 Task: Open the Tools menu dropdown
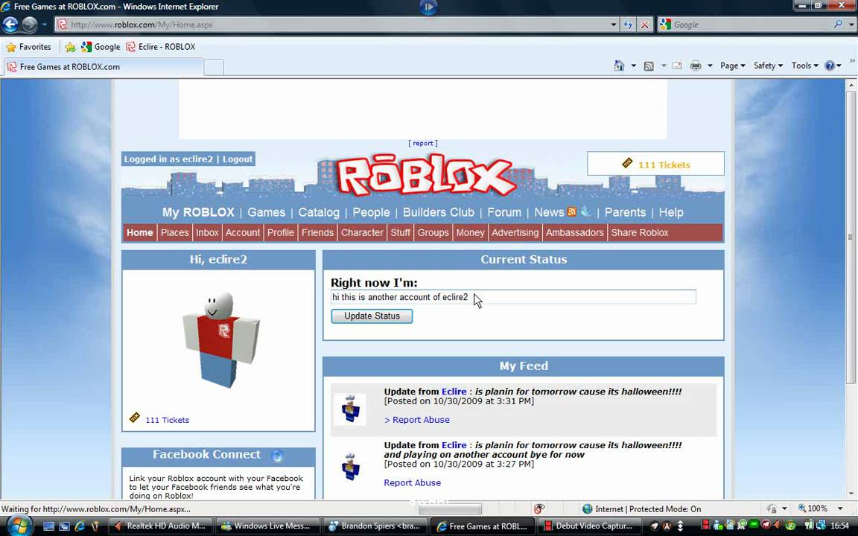point(804,66)
